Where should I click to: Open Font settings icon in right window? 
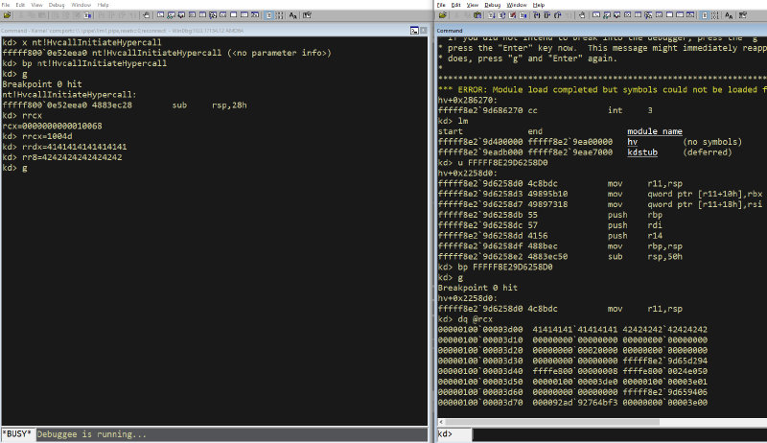pyautogui.click(x=730, y=15)
